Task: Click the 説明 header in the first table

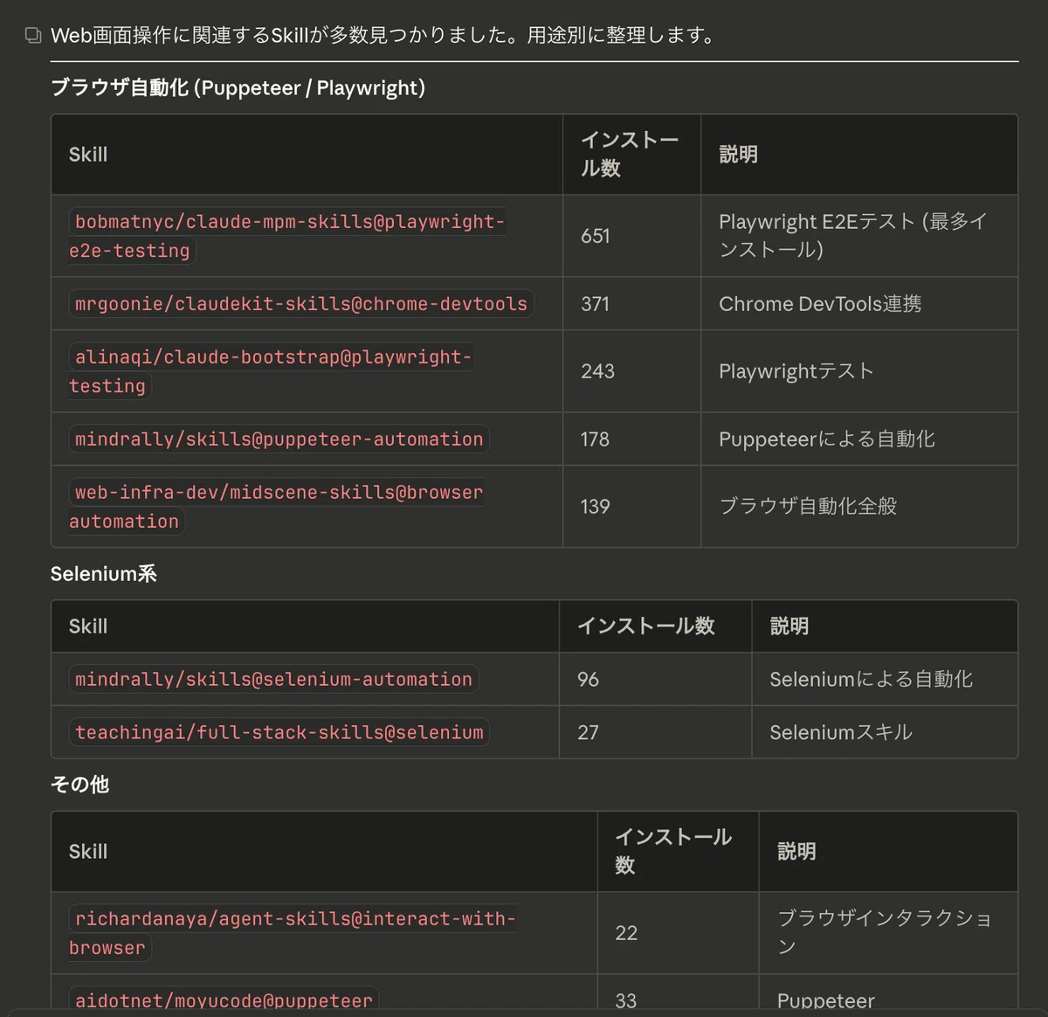Action: 738,155
